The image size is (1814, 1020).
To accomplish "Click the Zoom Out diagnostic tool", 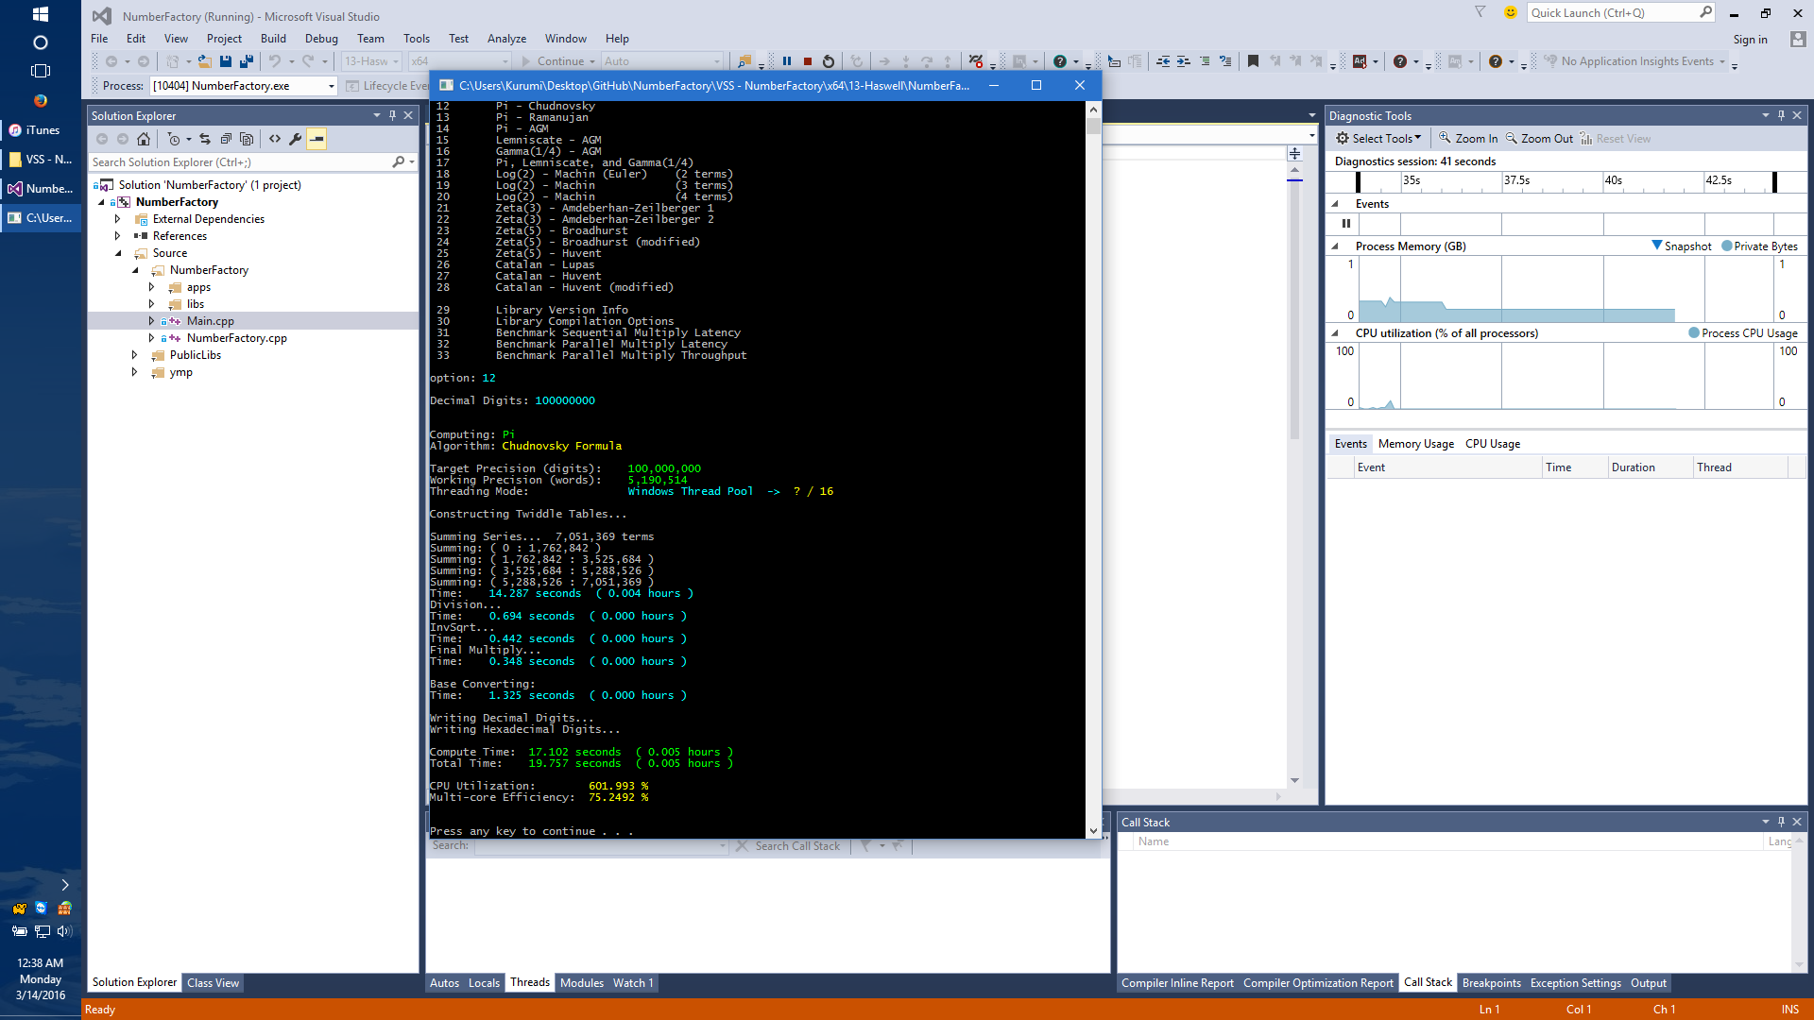I will [x=1539, y=139].
